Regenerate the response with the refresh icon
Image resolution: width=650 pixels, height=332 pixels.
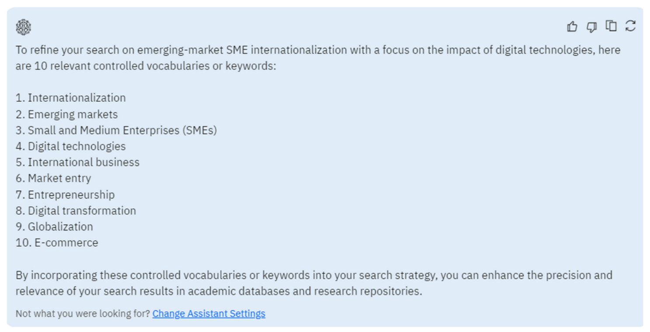[x=630, y=26]
